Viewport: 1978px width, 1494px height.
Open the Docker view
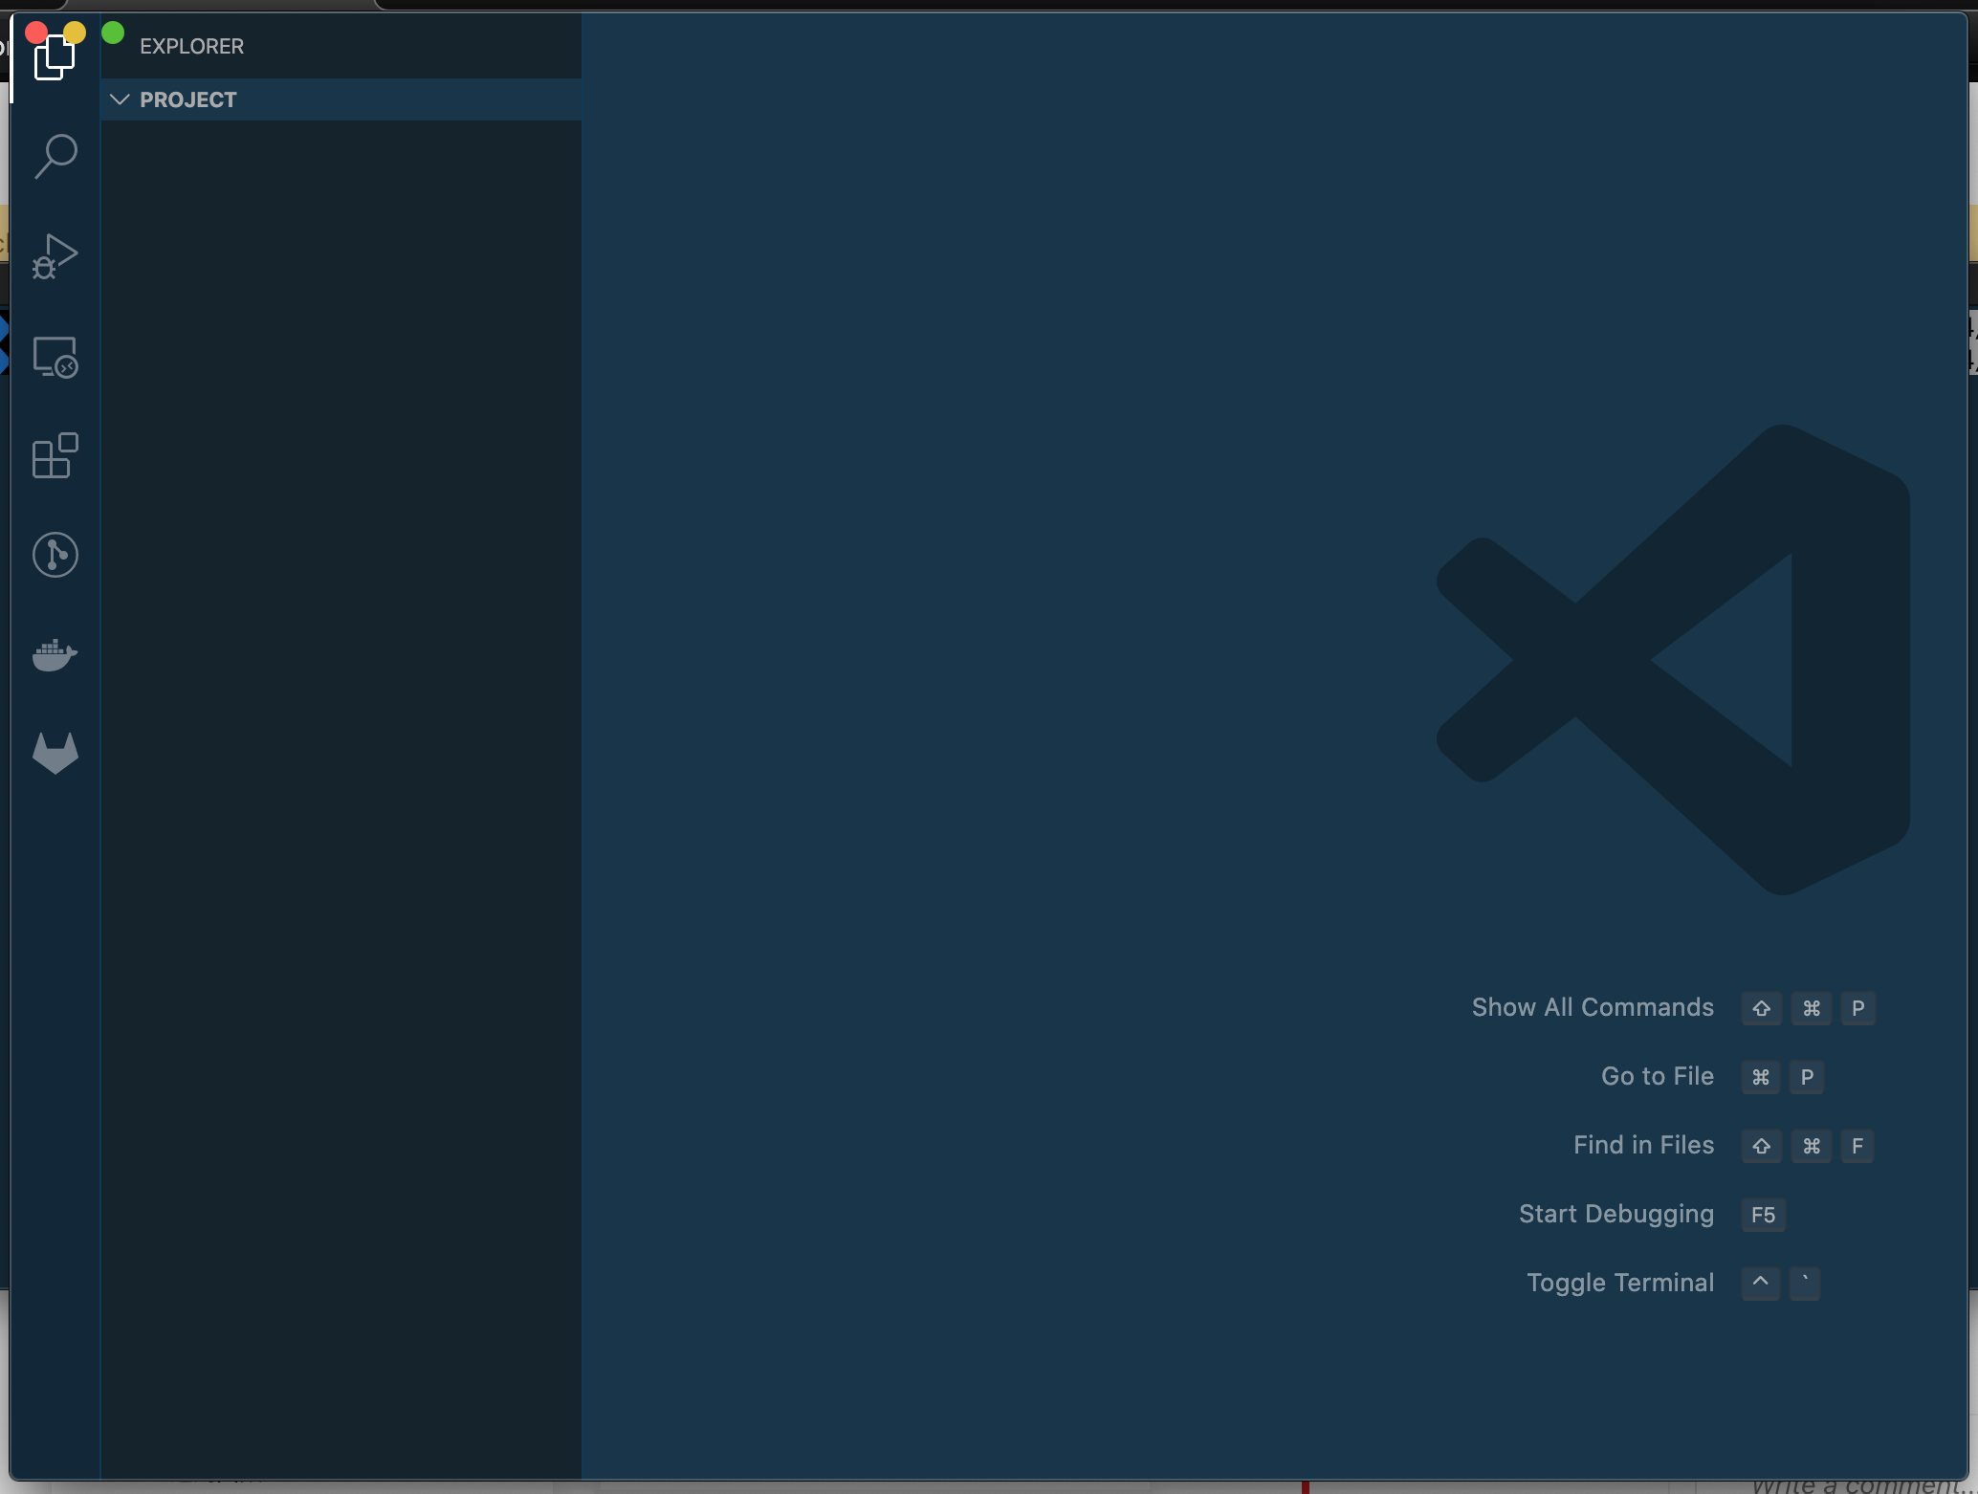point(55,654)
